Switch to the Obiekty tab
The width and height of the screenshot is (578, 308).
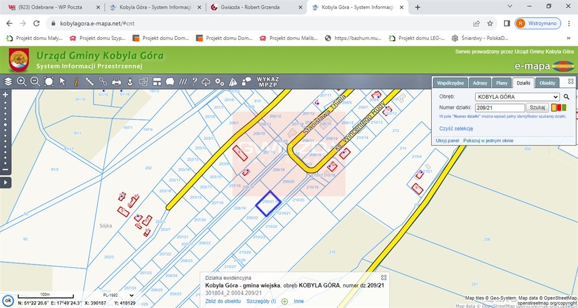pos(547,83)
